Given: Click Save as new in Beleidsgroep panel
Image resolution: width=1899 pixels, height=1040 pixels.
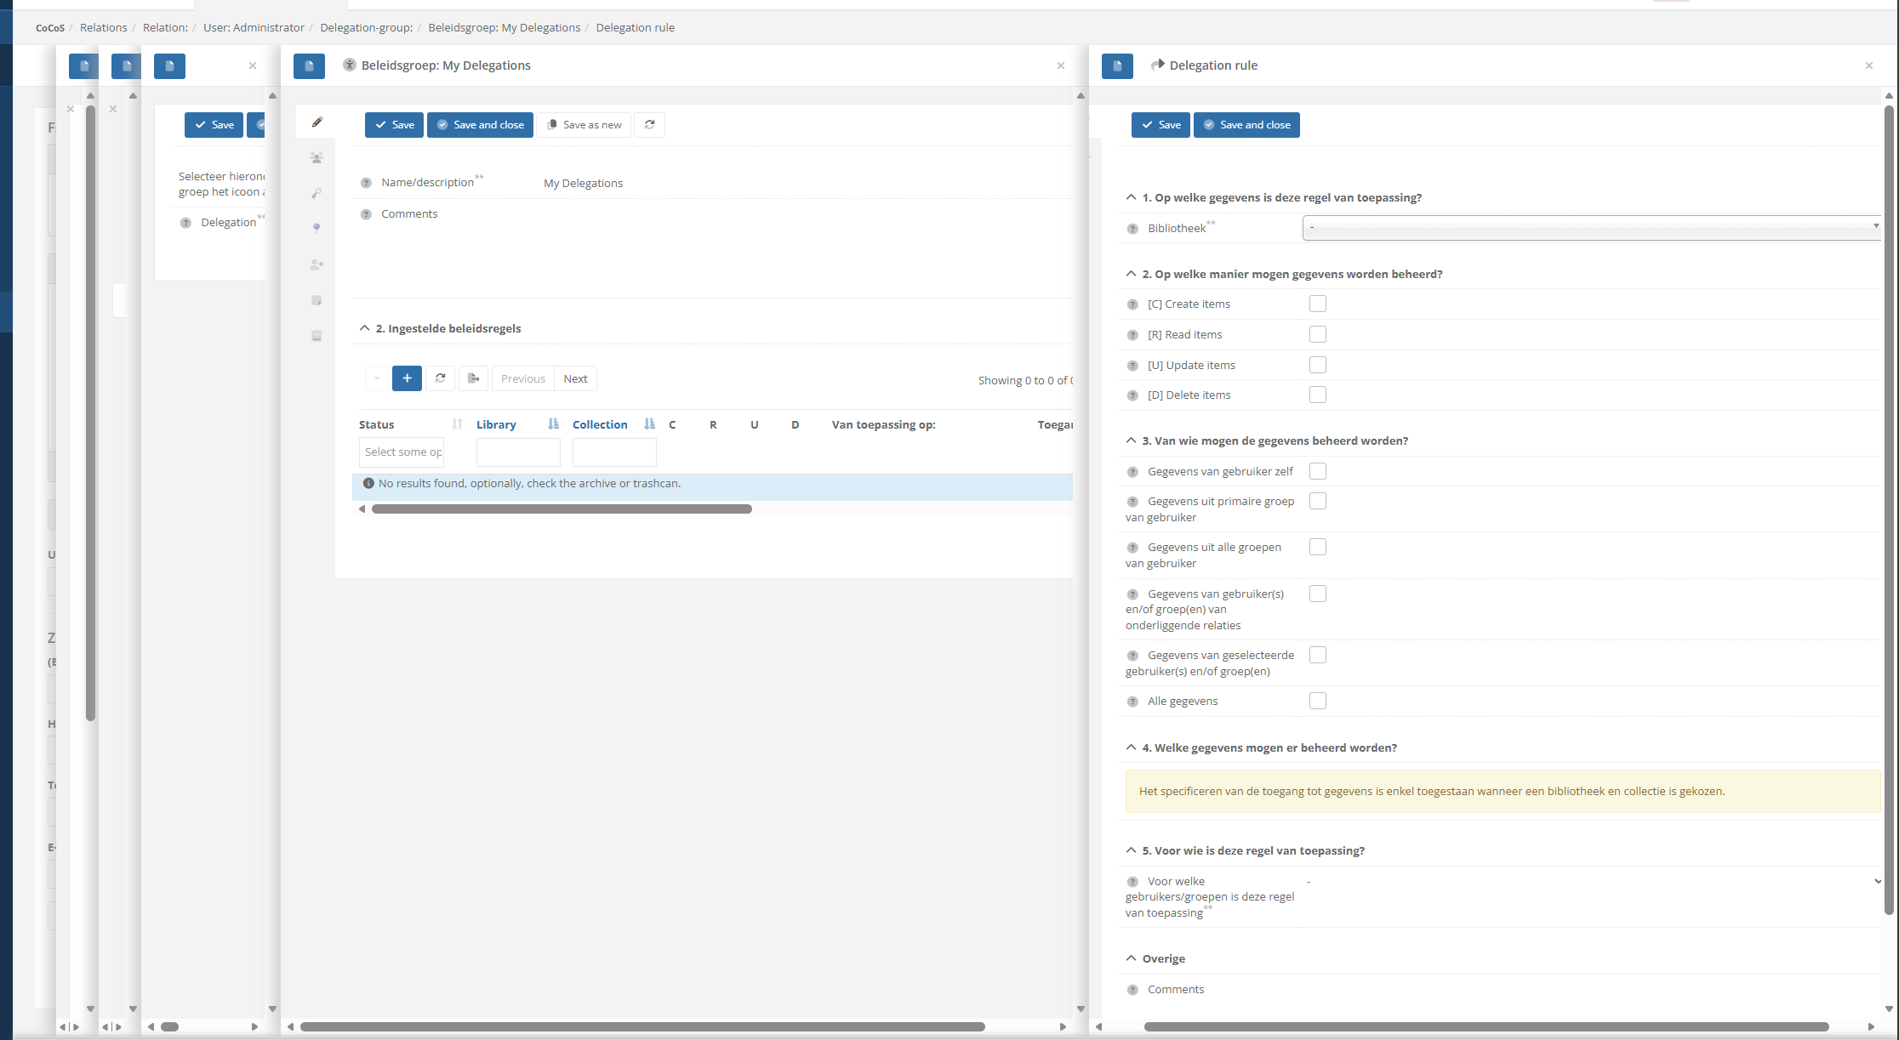Looking at the screenshot, I should pos(584,125).
